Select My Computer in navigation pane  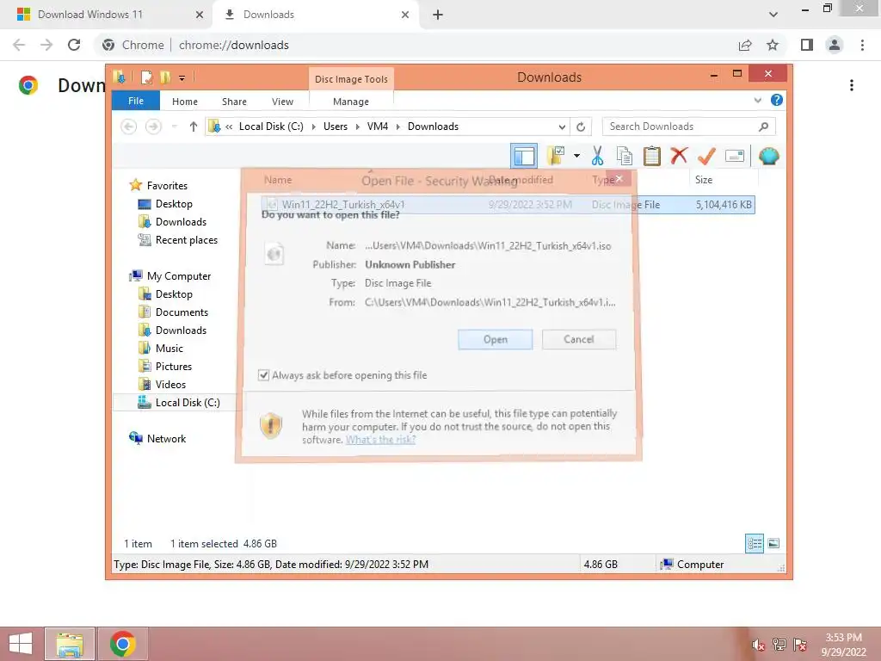179,276
